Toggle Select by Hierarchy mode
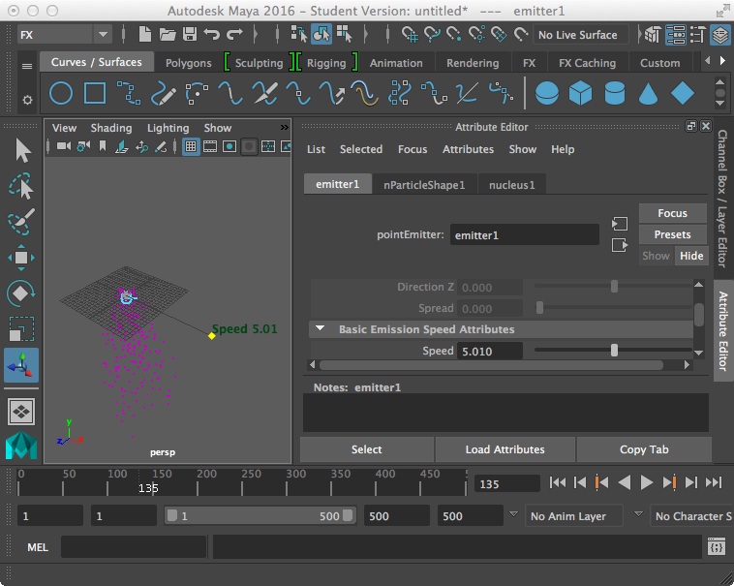Viewport: 734px width, 586px height. [x=298, y=34]
